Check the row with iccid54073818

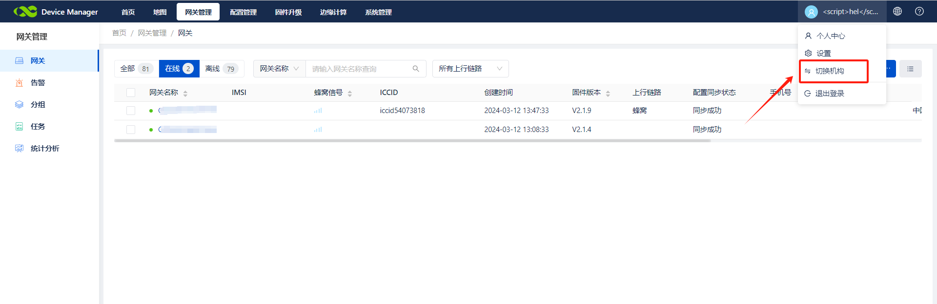click(x=131, y=111)
